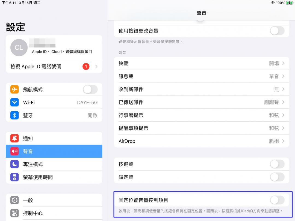Tap the Wi-Fi icon in sidebar
295x221 pixels.
tap(14, 102)
